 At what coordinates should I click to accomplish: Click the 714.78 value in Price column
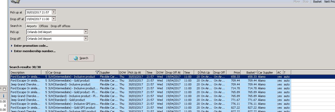(235, 88)
